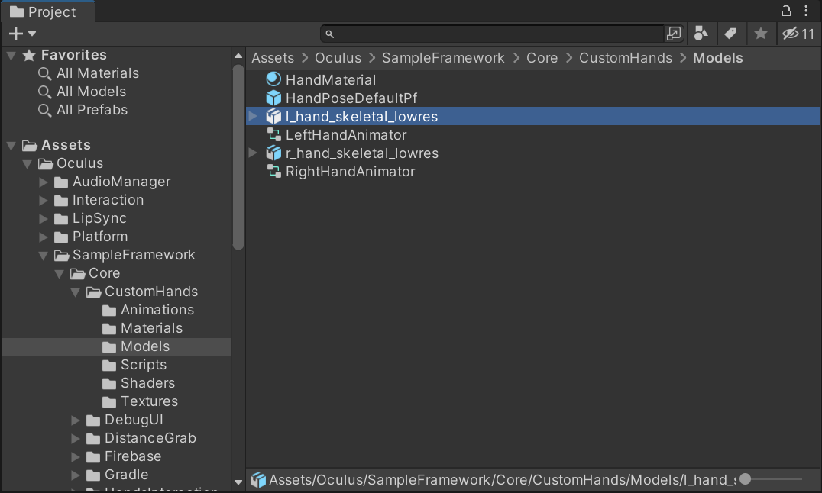
Task: Click the LipSync folder icon
Action: click(x=61, y=219)
